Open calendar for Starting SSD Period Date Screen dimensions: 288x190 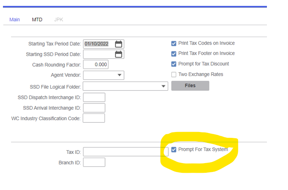click(118, 54)
